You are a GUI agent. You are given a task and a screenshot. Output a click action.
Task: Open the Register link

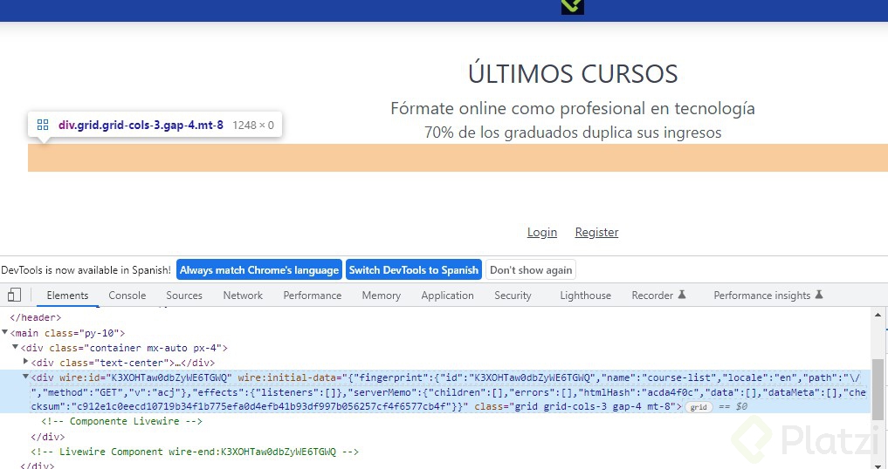point(596,232)
